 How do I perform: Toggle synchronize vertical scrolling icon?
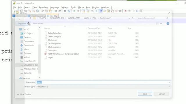pos(83,11)
